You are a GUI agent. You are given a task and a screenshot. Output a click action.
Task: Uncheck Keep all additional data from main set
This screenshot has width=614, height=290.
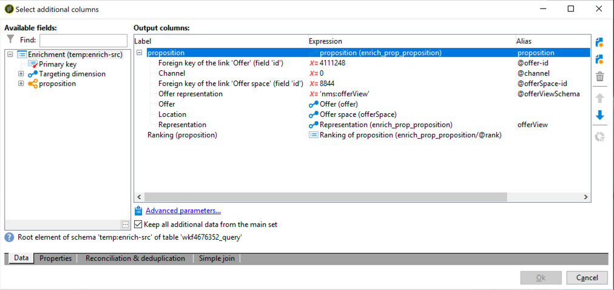click(138, 225)
